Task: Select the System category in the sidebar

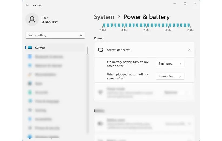Action: click(40, 48)
